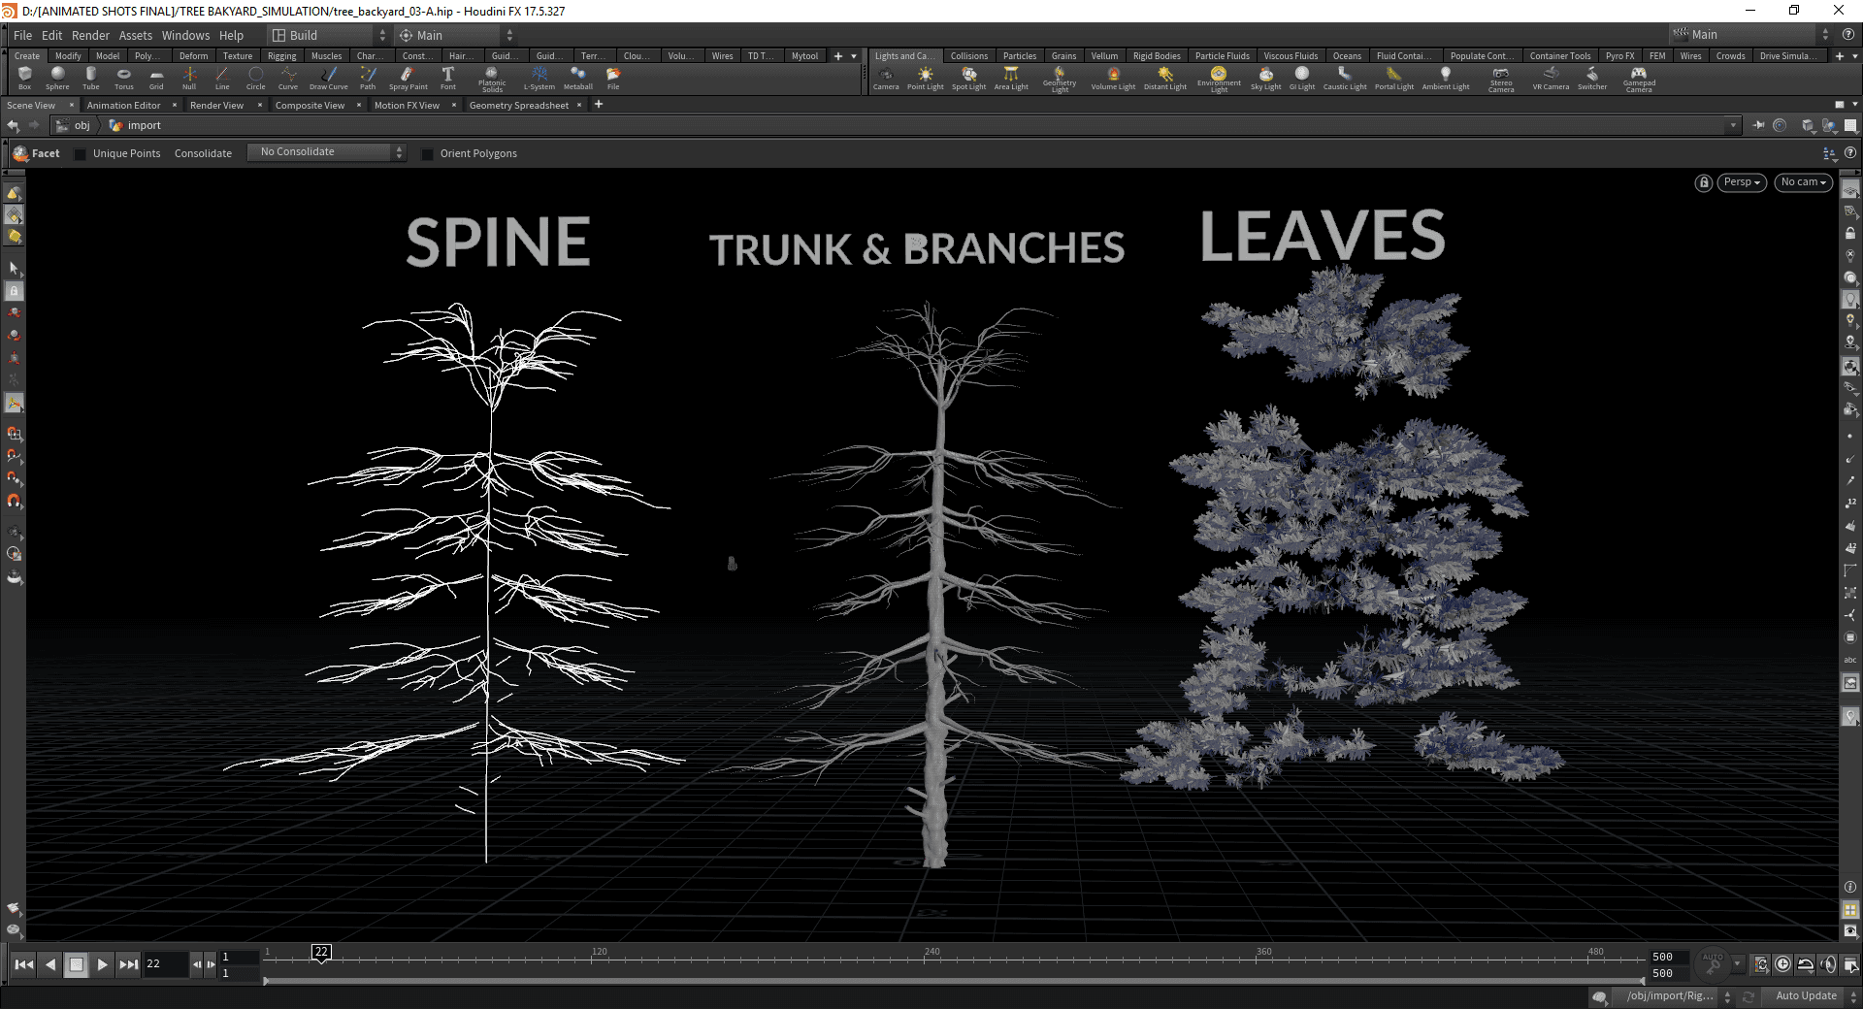Switch to the Geometry Spreadsheet tab
Viewport: 1863px width, 1009px height.
click(519, 105)
